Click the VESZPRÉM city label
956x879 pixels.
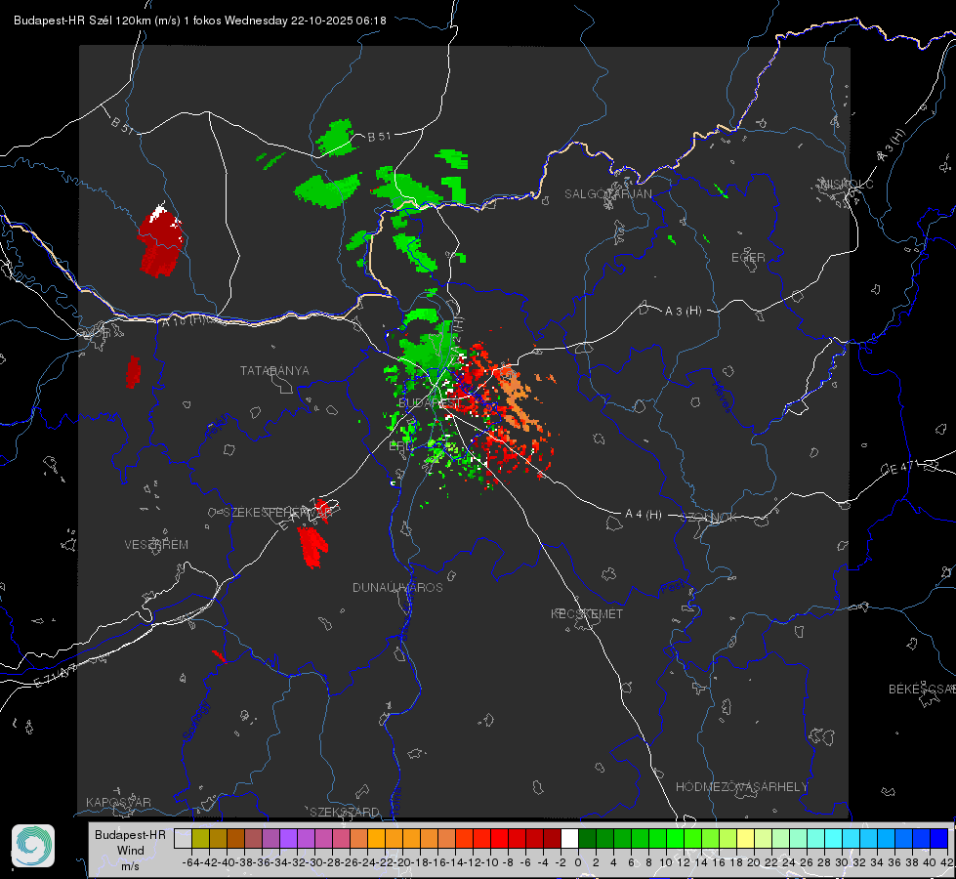[x=156, y=544]
